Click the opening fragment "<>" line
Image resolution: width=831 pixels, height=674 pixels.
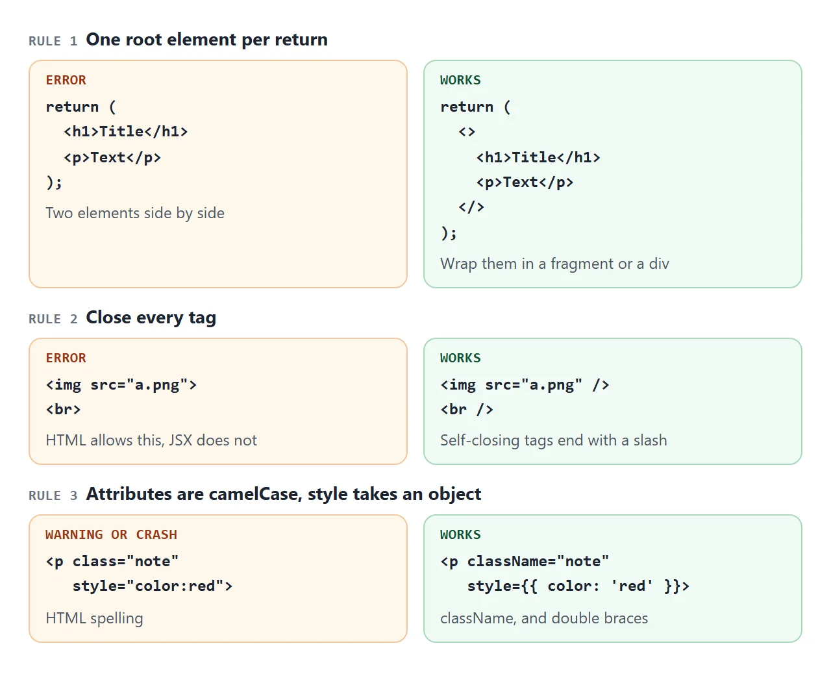[x=467, y=132]
